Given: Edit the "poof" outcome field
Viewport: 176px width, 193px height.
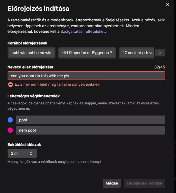Looking at the screenshot, I should (90, 120).
